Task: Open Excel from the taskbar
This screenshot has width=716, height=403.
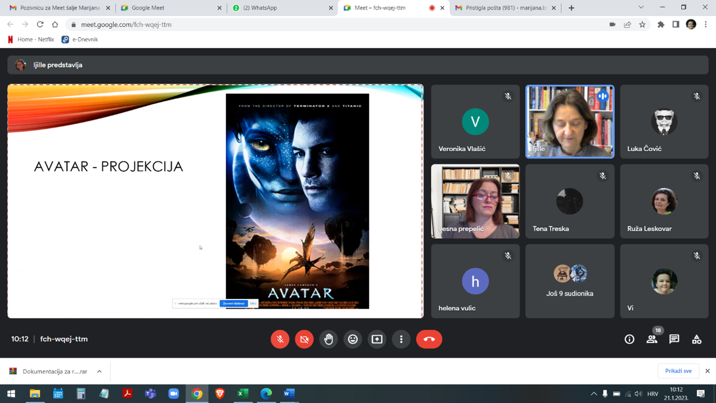Action: 243,394
